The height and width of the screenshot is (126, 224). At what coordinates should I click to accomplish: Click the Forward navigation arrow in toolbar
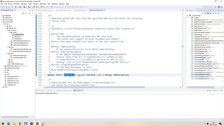pos(85,7)
